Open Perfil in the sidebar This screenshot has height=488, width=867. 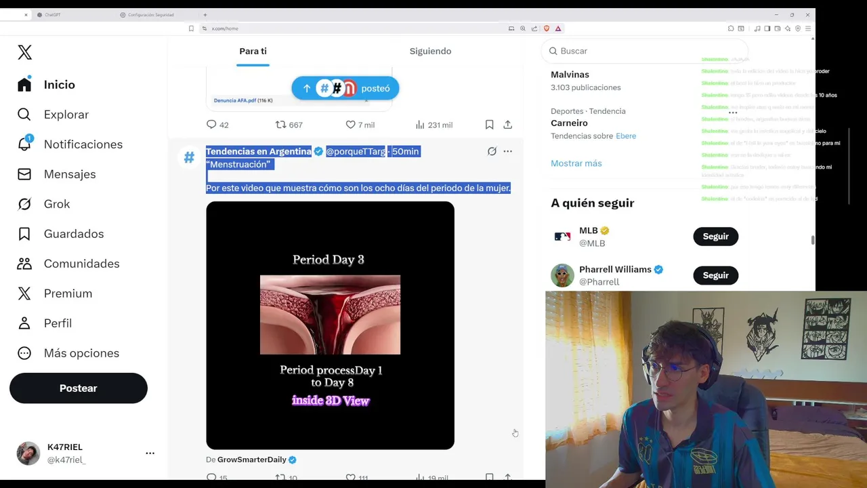44,323
